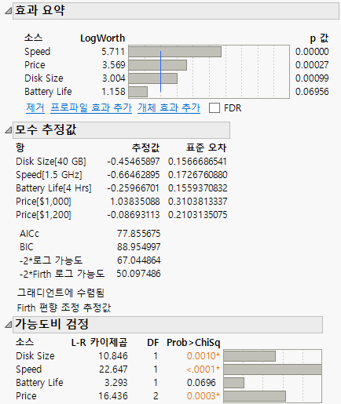Click the Prob>ChiSq value 0.0003*
The width and height of the screenshot is (341, 404).
203,396
